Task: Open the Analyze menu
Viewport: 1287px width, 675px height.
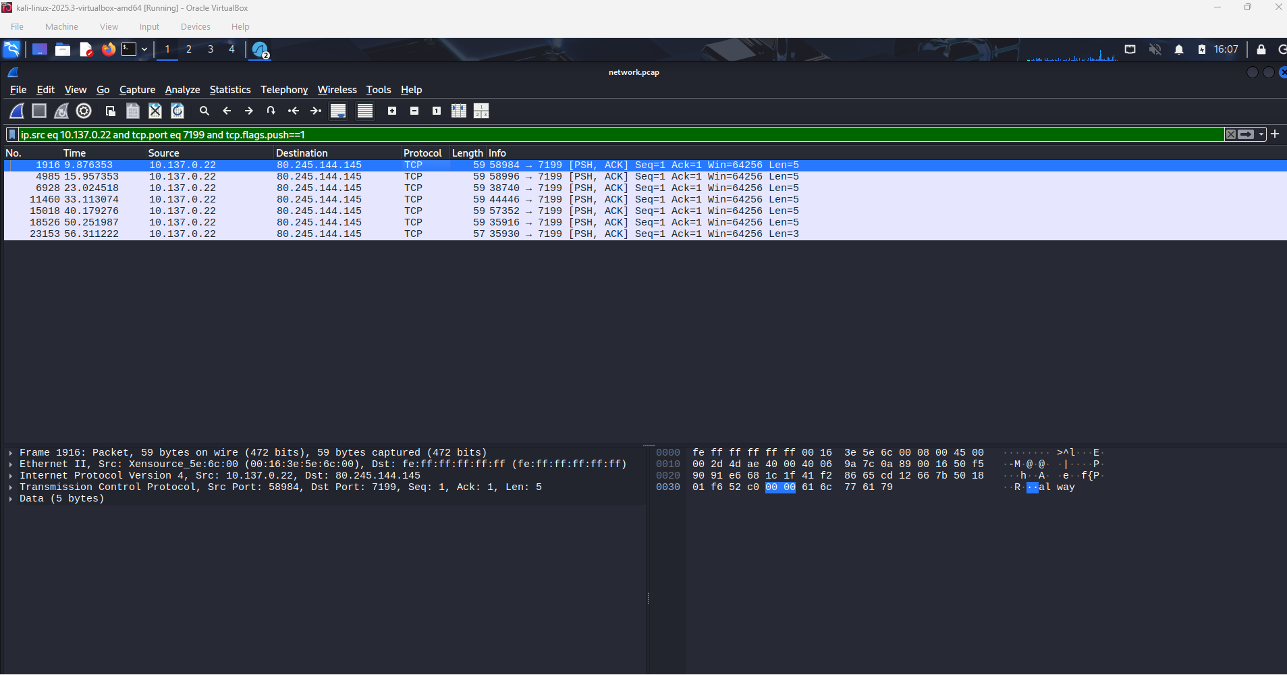Action: click(x=182, y=90)
